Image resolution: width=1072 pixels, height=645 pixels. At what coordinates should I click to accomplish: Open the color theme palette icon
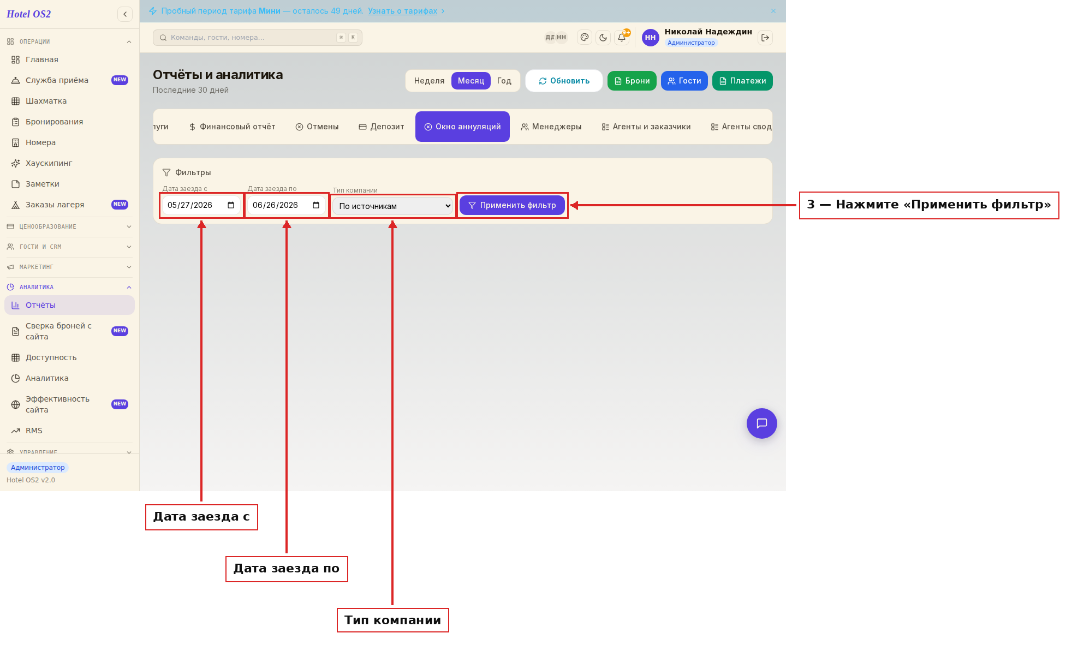tap(585, 38)
